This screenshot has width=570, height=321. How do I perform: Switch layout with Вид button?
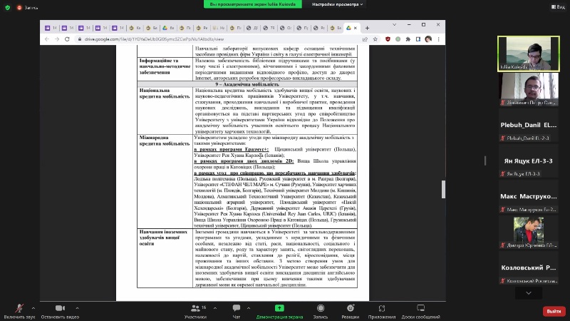tap(557, 6)
